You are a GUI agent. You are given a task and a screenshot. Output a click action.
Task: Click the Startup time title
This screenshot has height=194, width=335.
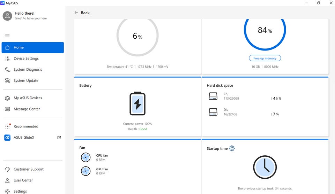[x=217, y=149]
